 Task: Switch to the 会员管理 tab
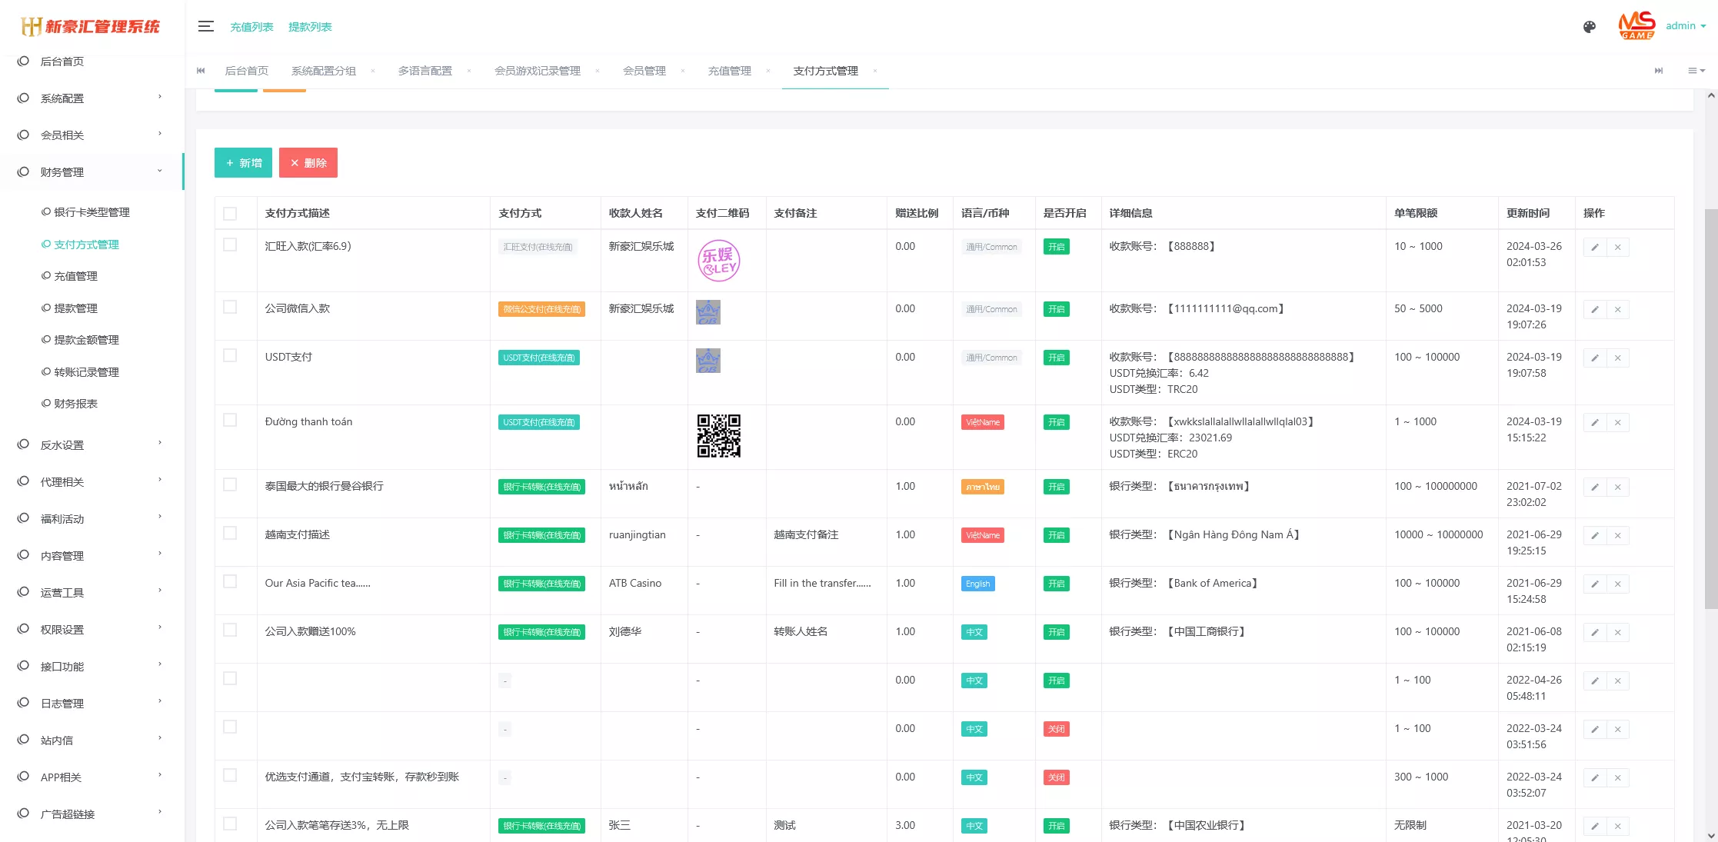[x=644, y=71]
